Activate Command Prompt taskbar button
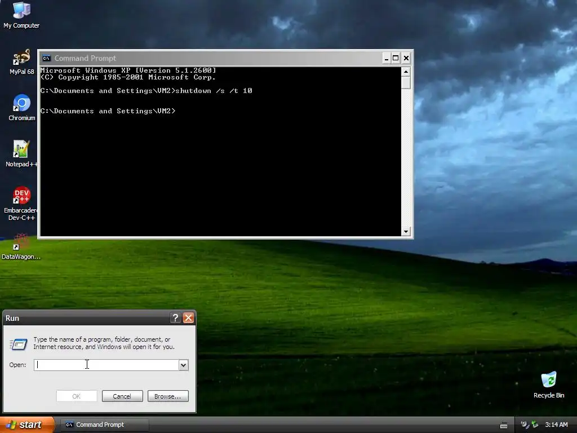The height and width of the screenshot is (433, 577). coord(105,425)
